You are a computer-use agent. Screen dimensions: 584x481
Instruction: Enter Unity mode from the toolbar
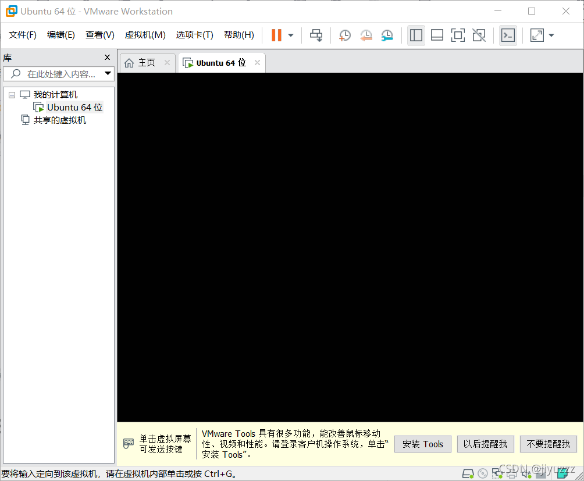(x=479, y=35)
